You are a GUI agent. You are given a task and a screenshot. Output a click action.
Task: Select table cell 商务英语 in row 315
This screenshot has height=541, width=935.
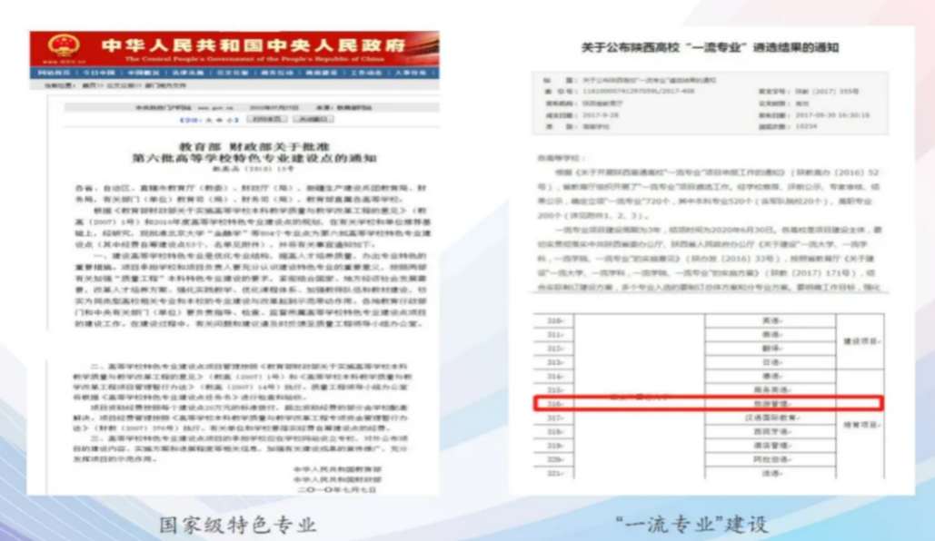(x=771, y=390)
